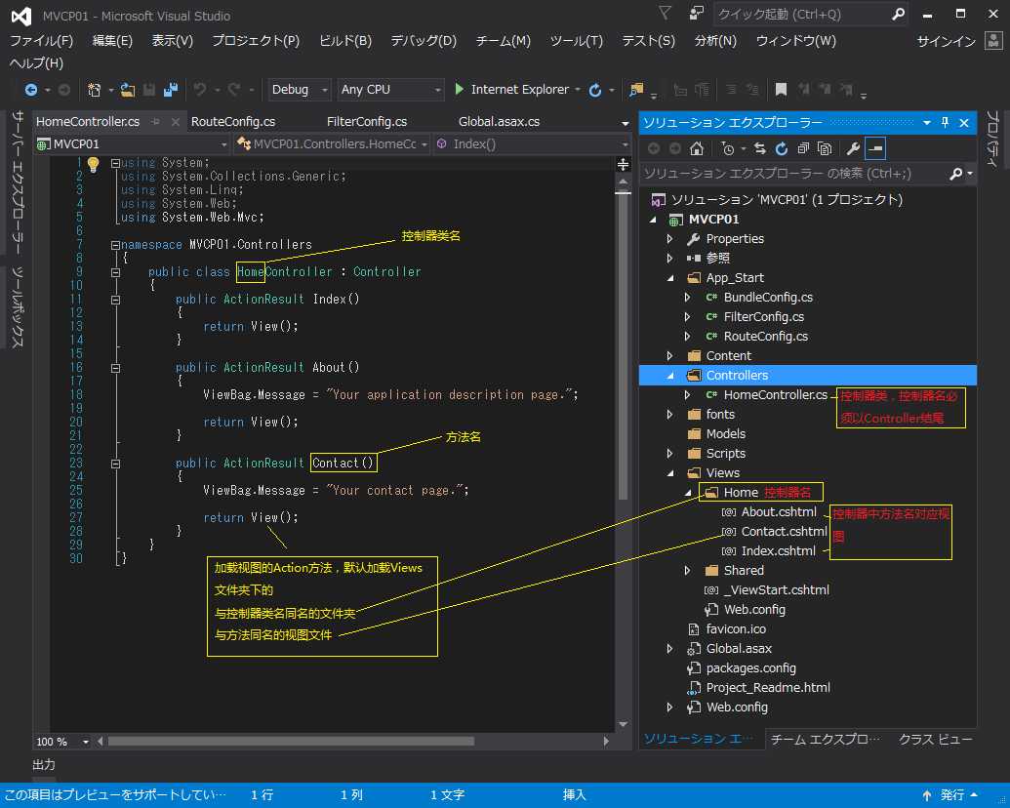
Task: Expand the Models folder node
Action: coord(725,433)
